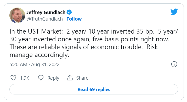Open Read 69 replies
The image size is (187, 102).
[x=94, y=89]
